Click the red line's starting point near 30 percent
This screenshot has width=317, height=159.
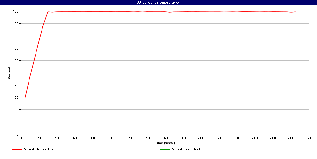point(25,97)
